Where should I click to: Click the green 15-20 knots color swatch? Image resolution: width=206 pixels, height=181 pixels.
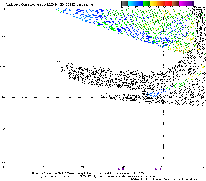pyautogui.click(x=146, y=3)
